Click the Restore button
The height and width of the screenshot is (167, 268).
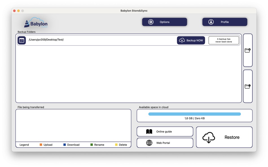(224, 137)
